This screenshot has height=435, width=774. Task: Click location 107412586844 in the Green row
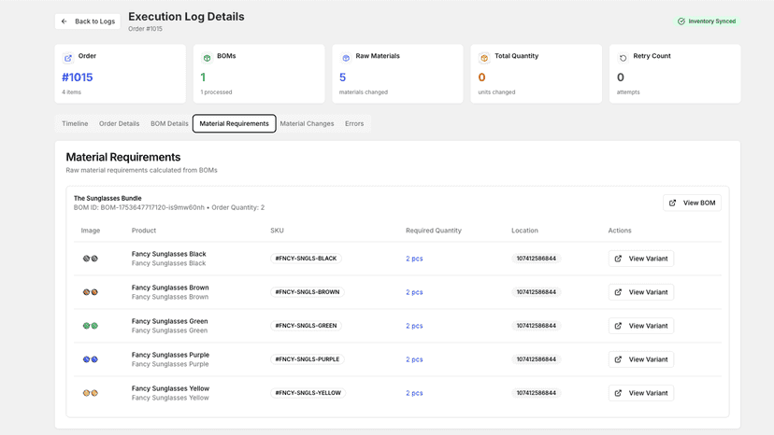(x=536, y=326)
